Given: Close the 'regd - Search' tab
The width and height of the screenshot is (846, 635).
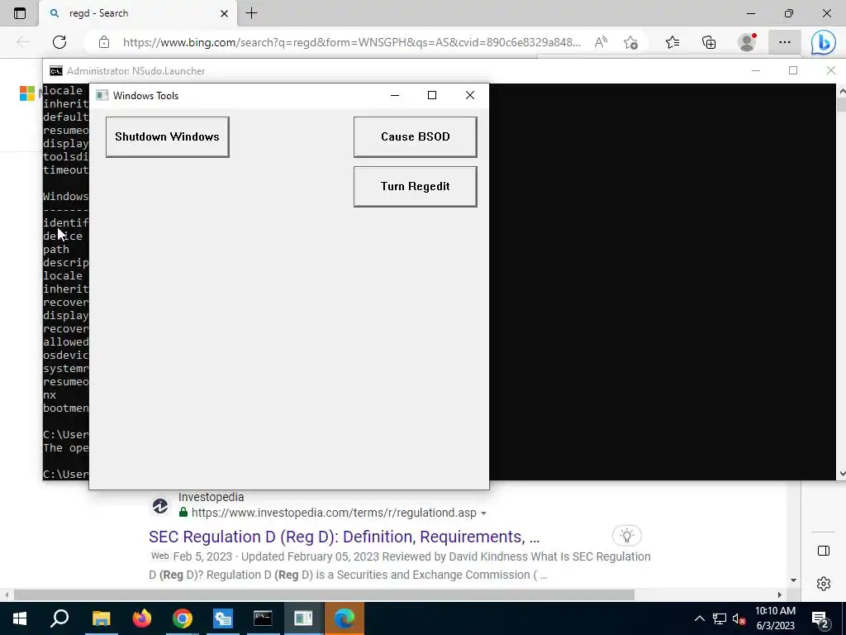Looking at the screenshot, I should [225, 13].
